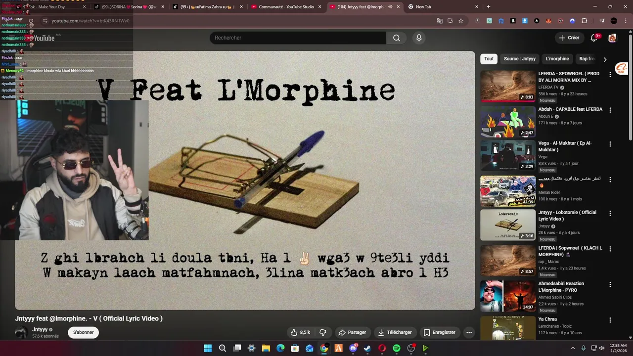Open Discord from the taskbar
This screenshot has height=356, width=633.
pos(353,348)
